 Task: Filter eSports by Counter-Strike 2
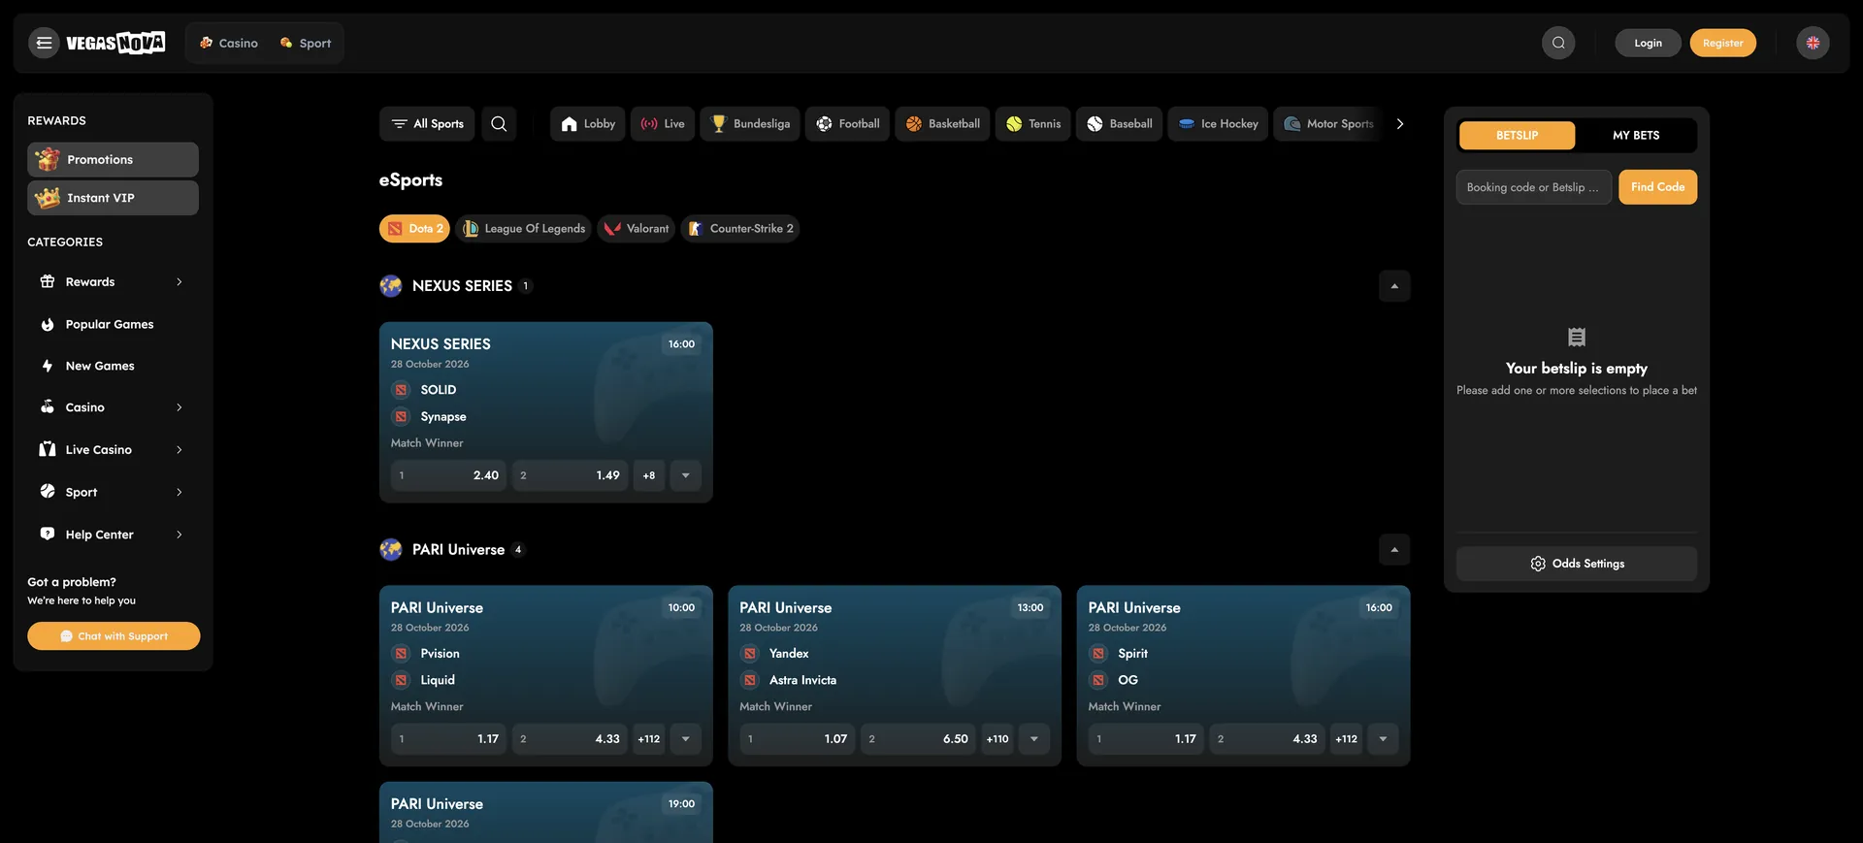pyautogui.click(x=740, y=229)
